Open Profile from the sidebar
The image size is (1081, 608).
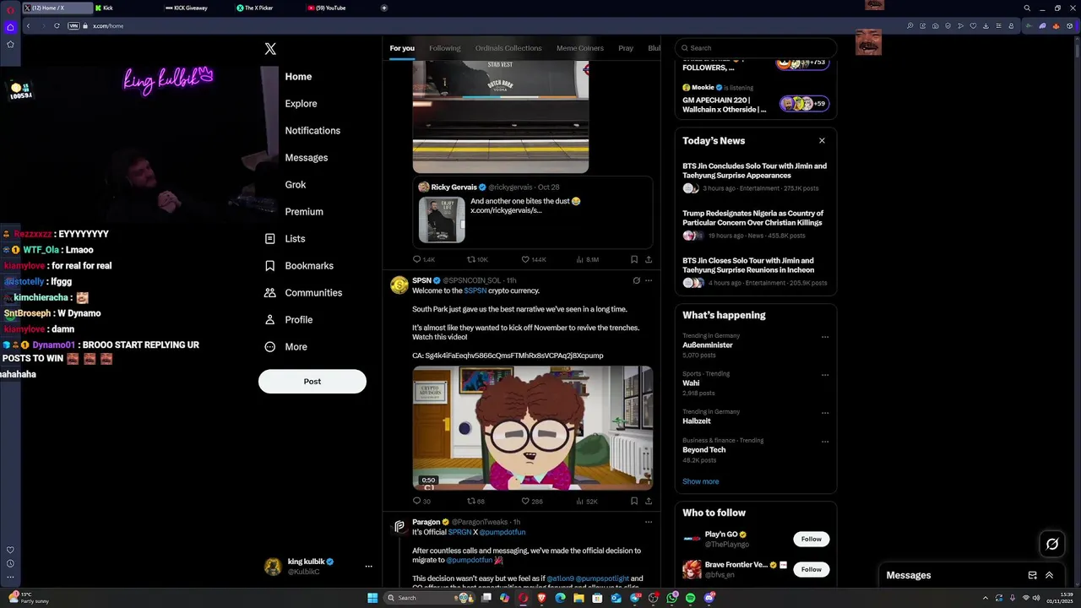289,320
